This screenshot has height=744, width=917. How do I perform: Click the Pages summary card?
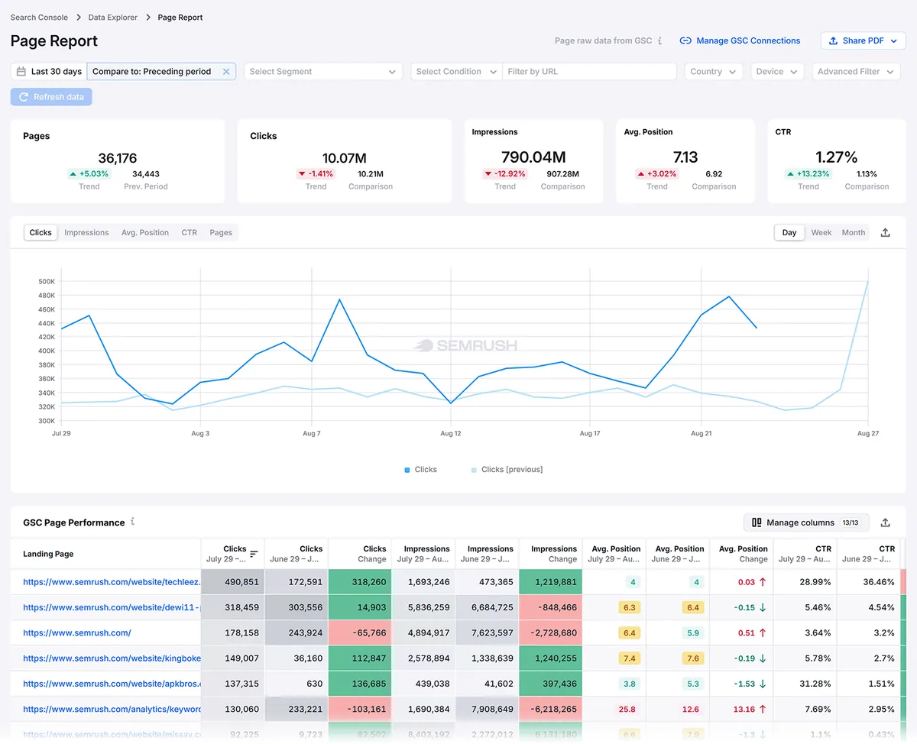point(118,161)
